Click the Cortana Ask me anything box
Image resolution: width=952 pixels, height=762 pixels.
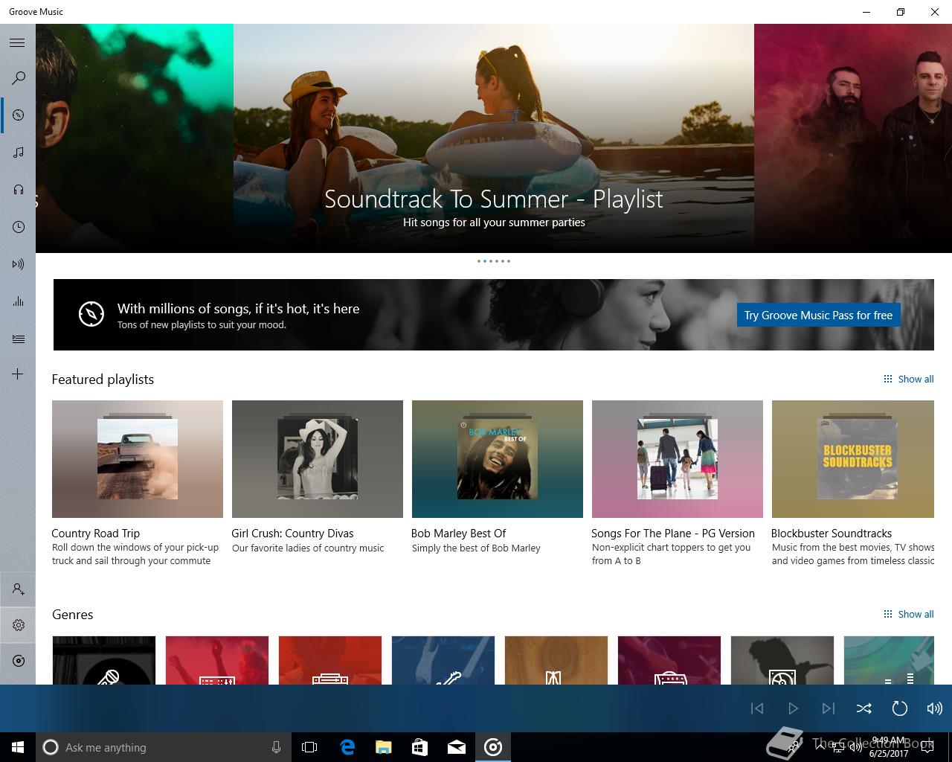pos(162,747)
